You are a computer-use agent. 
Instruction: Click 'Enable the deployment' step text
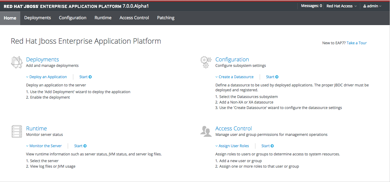click(x=50, y=97)
